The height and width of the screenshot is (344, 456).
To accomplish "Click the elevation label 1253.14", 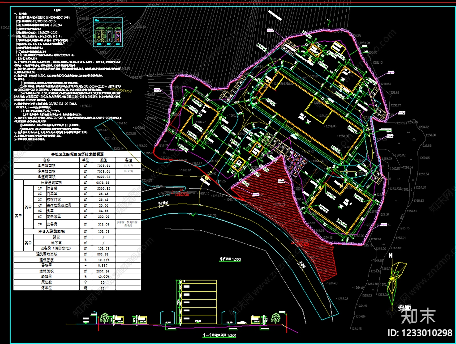I will pyautogui.click(x=119, y=148).
